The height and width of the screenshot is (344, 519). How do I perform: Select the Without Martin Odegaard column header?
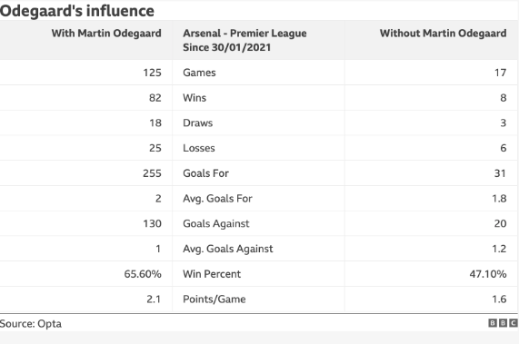[443, 34]
